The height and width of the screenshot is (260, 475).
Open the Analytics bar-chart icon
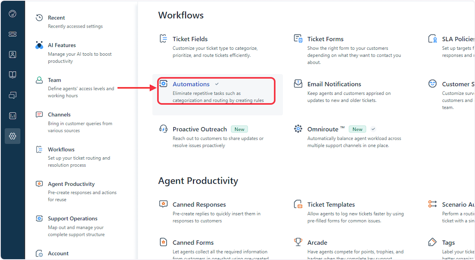pyautogui.click(x=13, y=115)
